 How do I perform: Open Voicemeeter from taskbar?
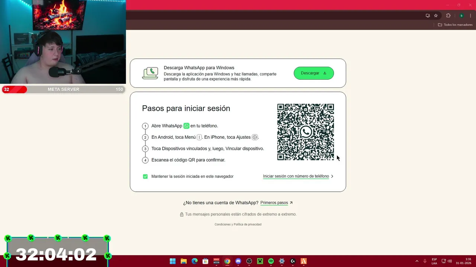[x=216, y=261]
